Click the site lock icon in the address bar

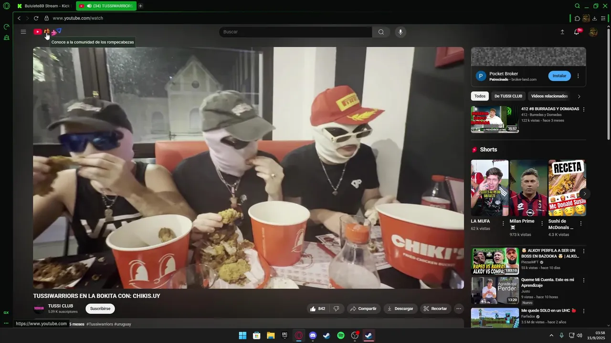tap(46, 18)
